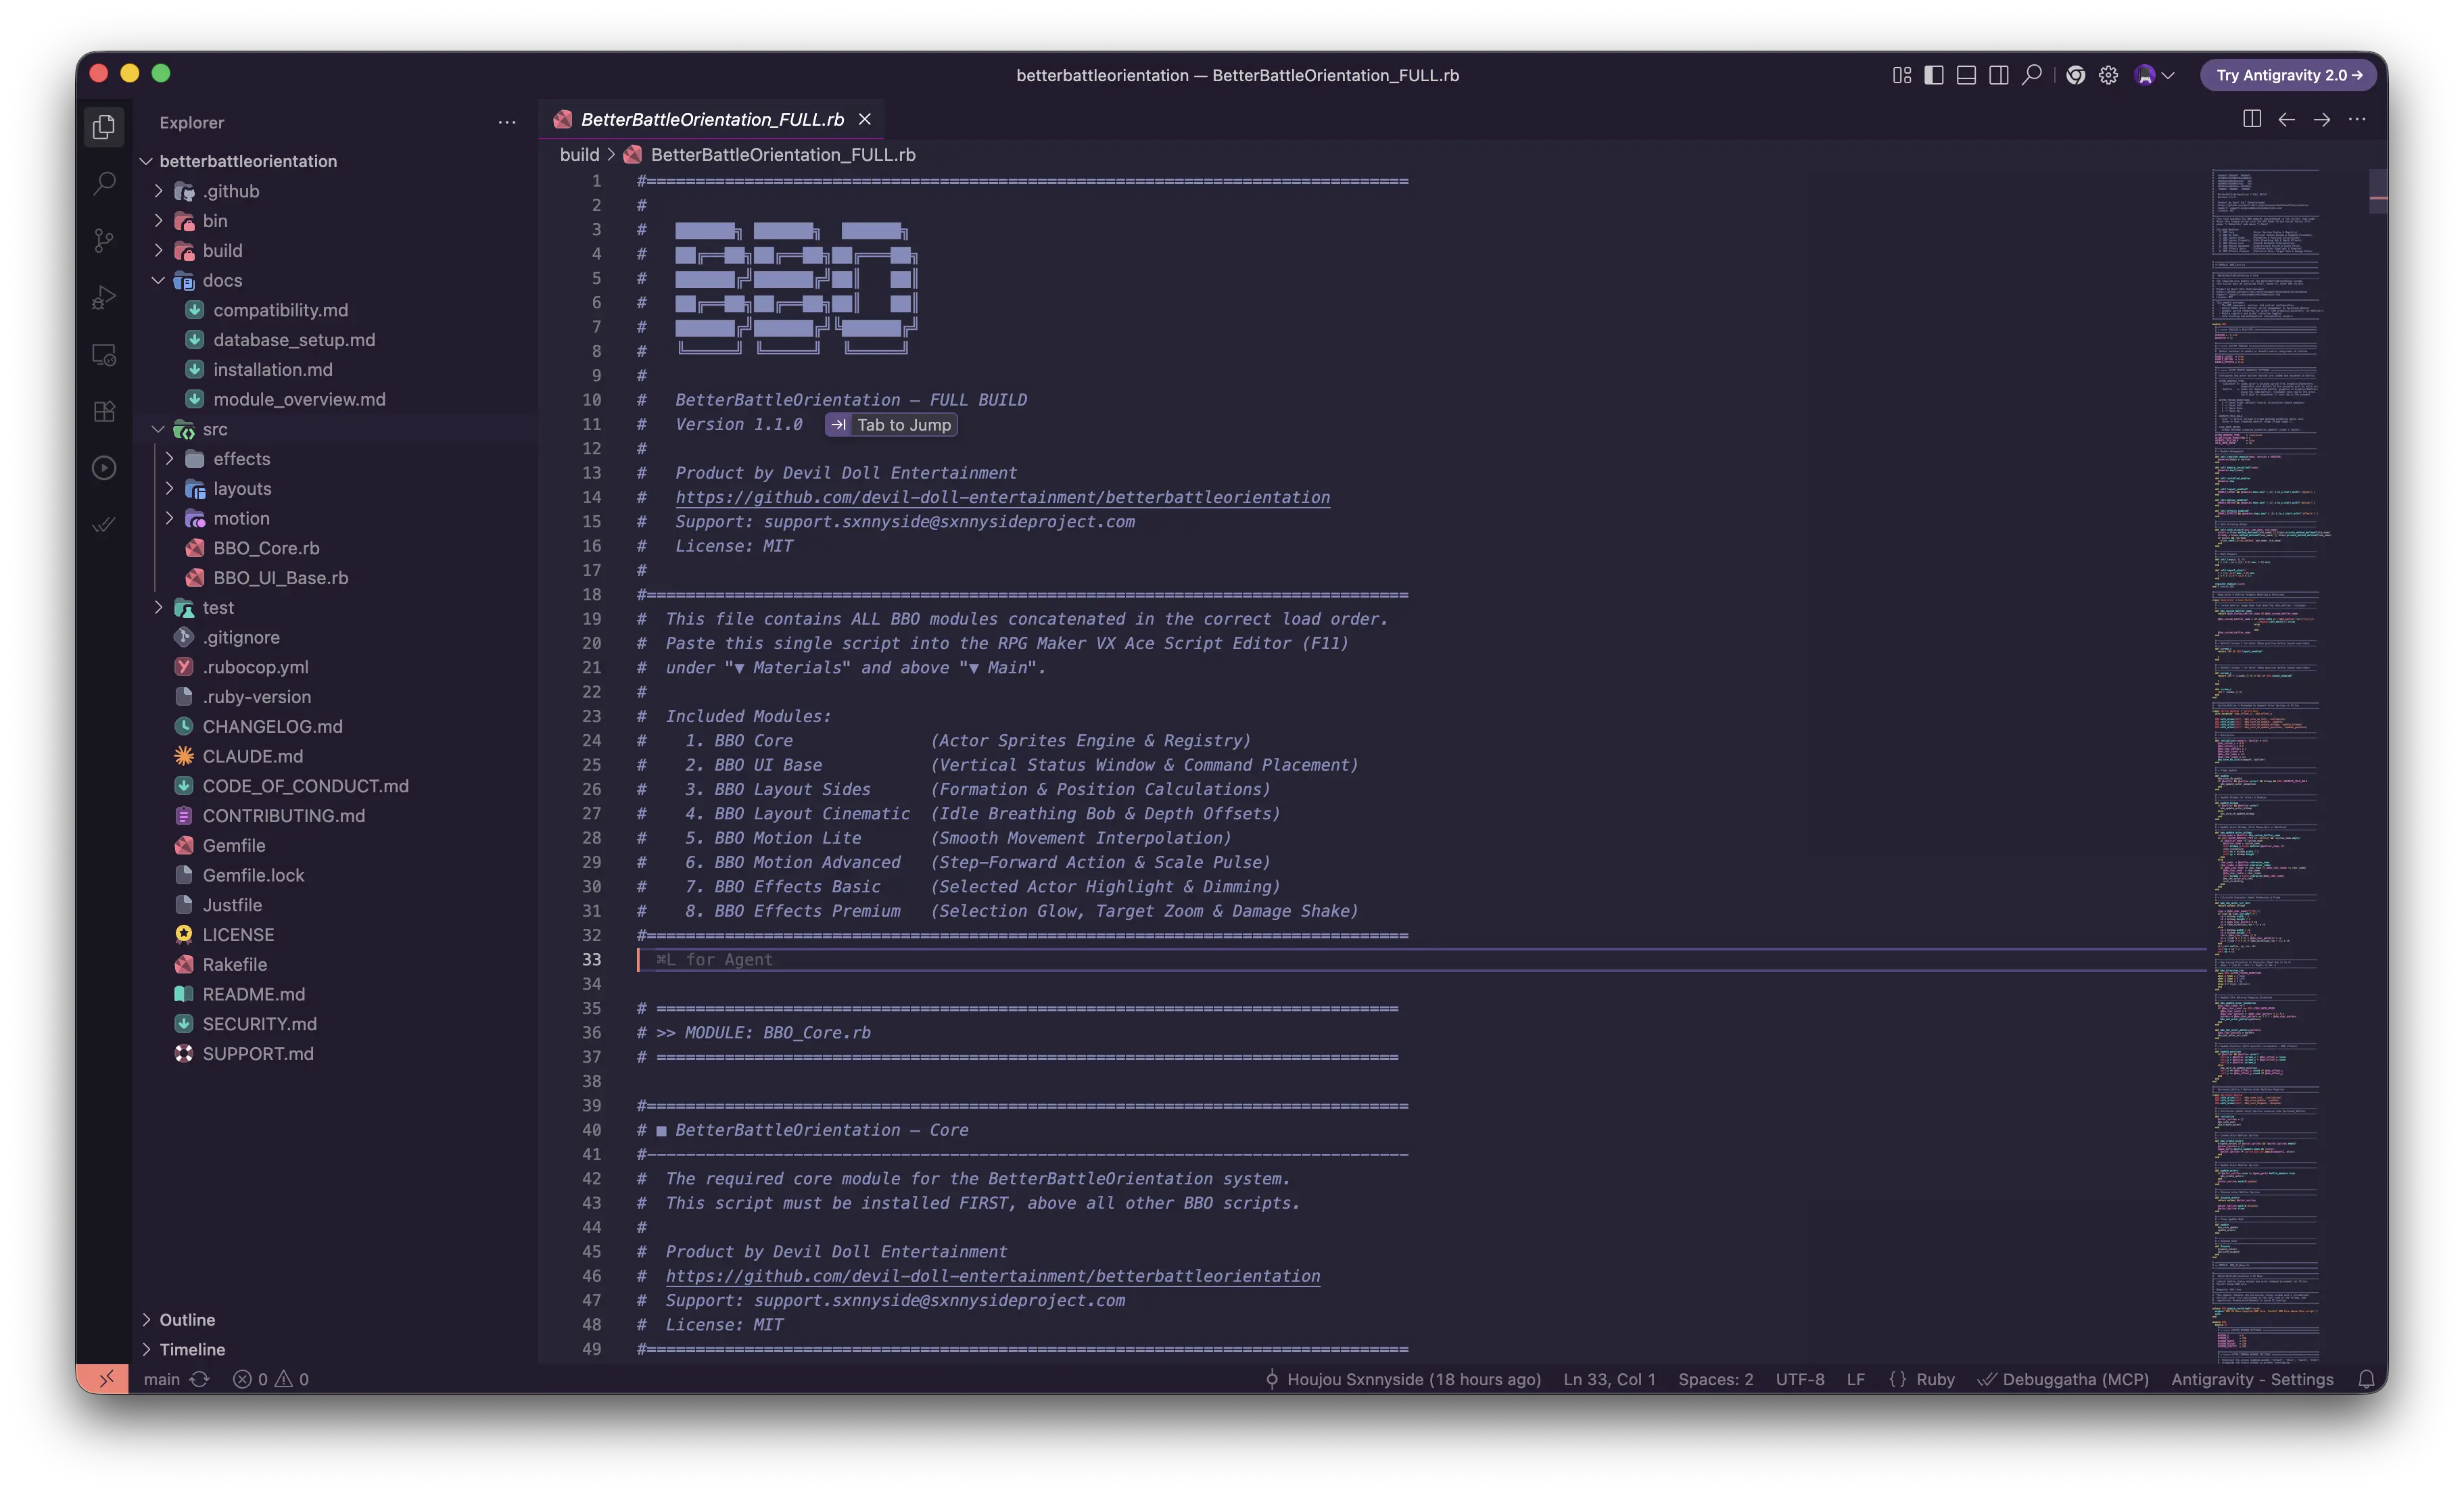2464x1494 pixels.
Task: Open README.md file
Action: (x=254, y=994)
